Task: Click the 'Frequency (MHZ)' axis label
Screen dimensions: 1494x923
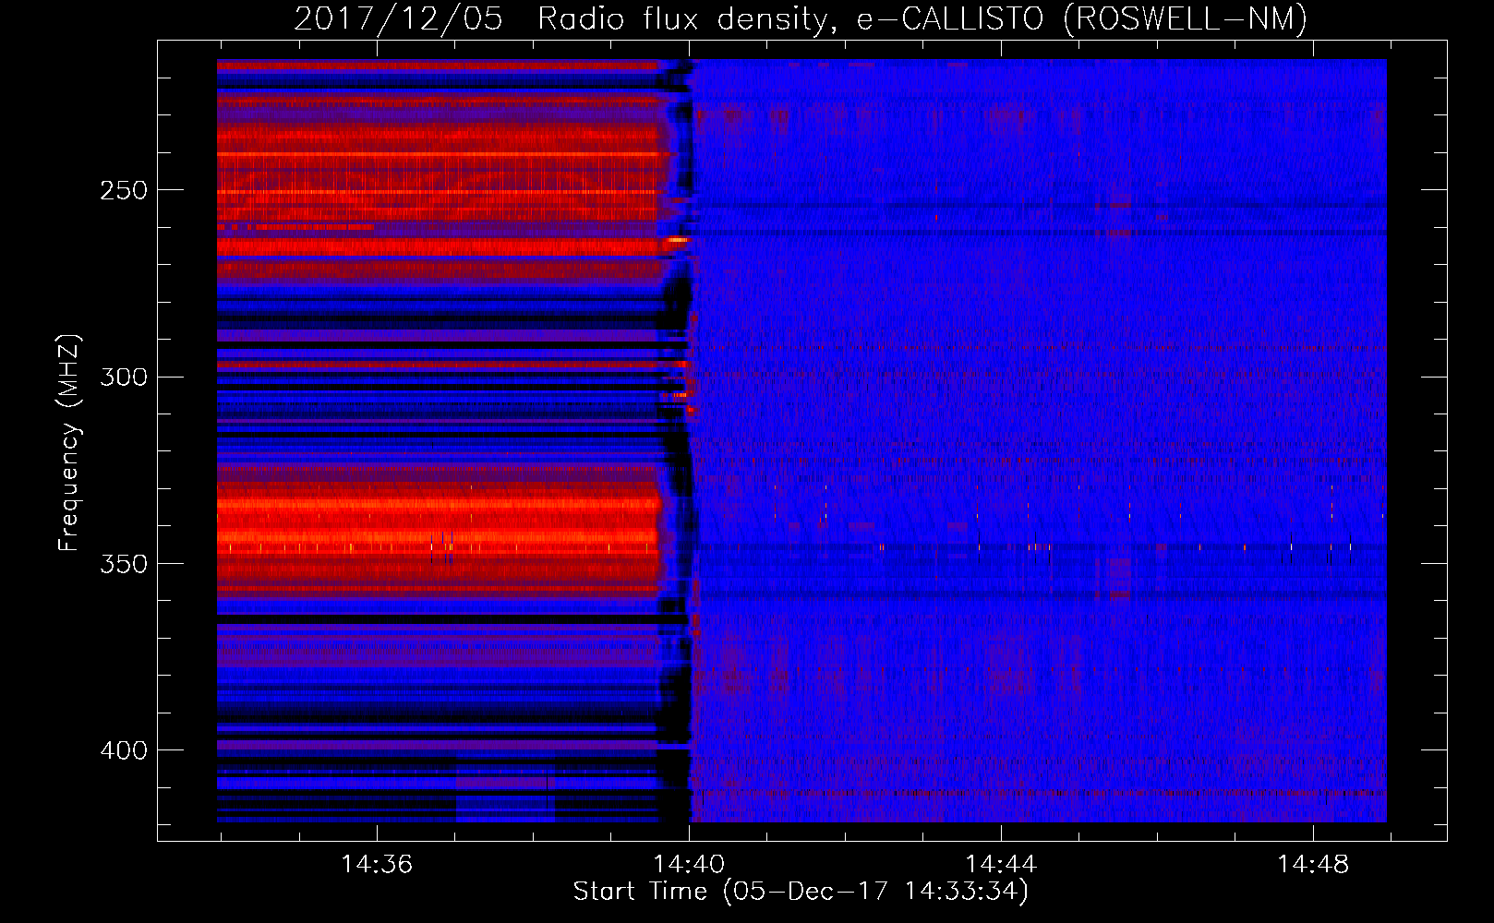Action: click(x=69, y=443)
